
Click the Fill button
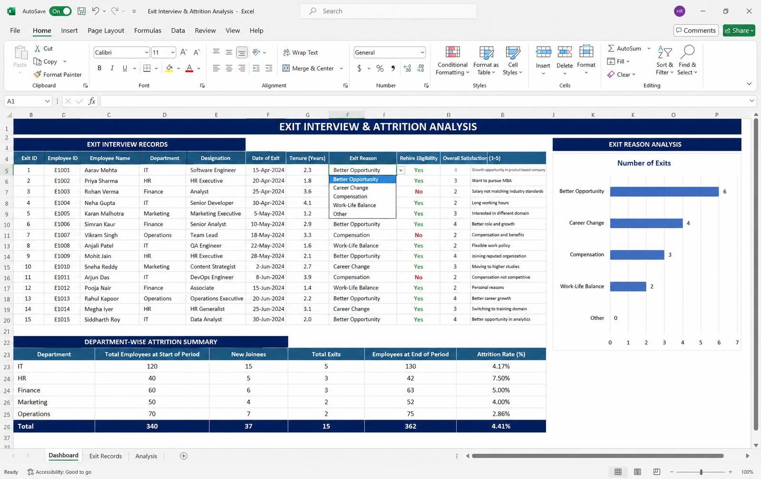[618, 61]
